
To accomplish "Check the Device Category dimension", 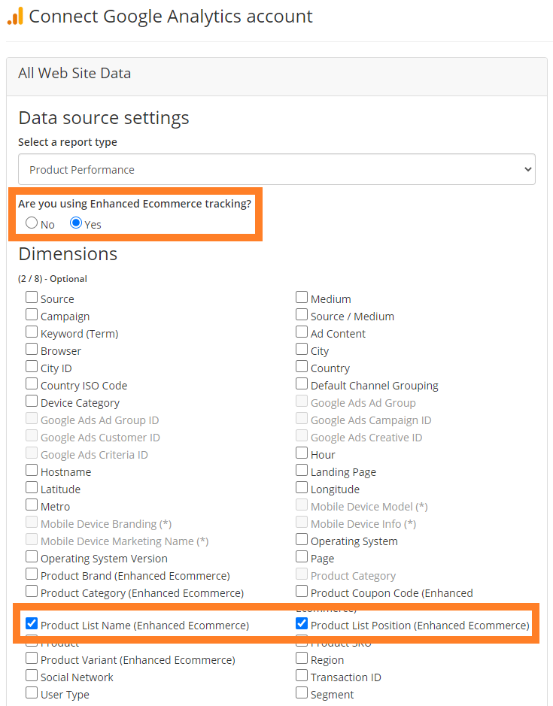I will (32, 401).
